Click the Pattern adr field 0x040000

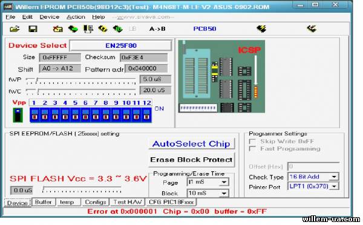click(x=146, y=68)
